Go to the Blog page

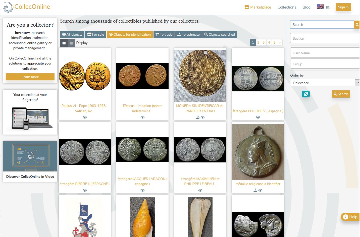click(306, 7)
